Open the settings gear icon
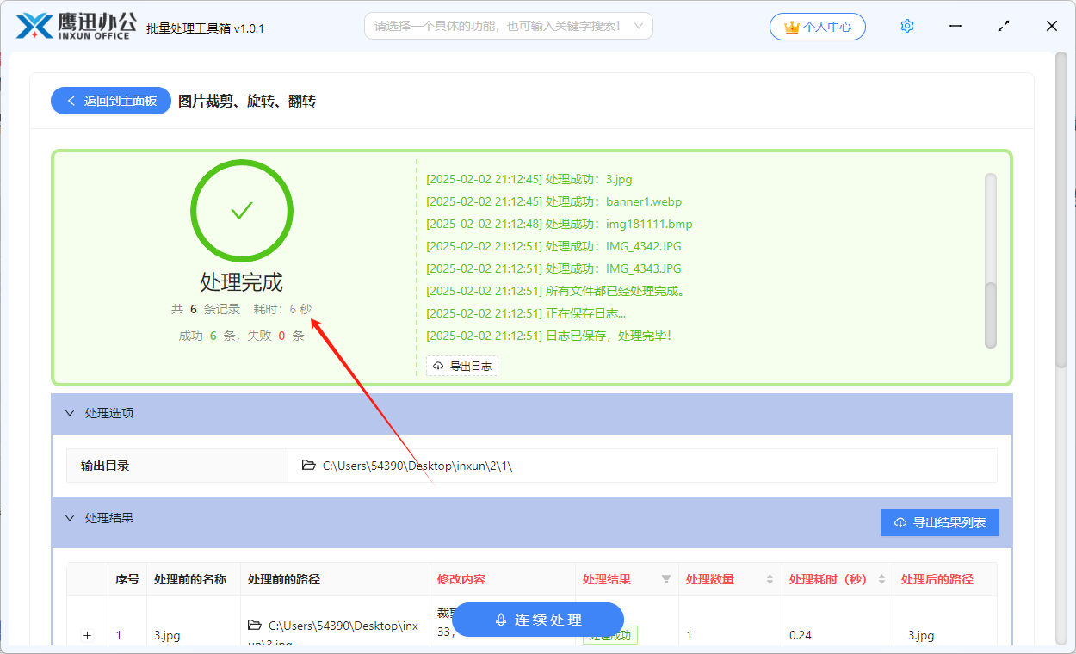This screenshot has width=1076, height=654. (x=906, y=26)
